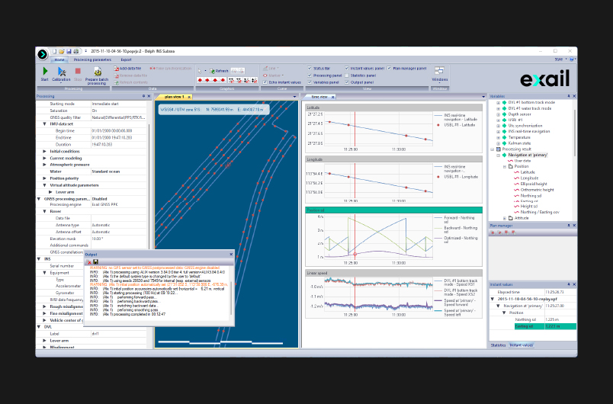
Task: Switch to the Statistics bottom tab
Action: tap(498, 345)
